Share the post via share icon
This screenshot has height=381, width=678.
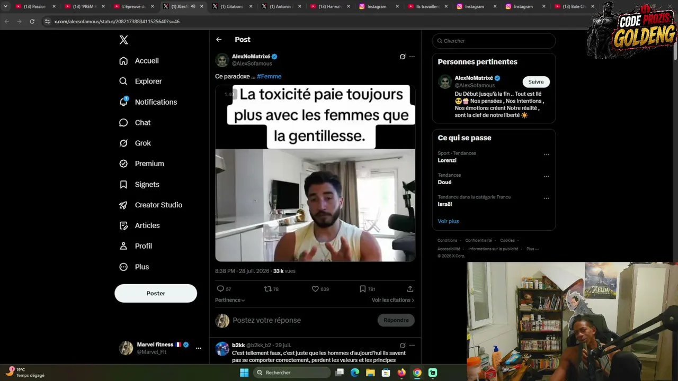(x=410, y=289)
